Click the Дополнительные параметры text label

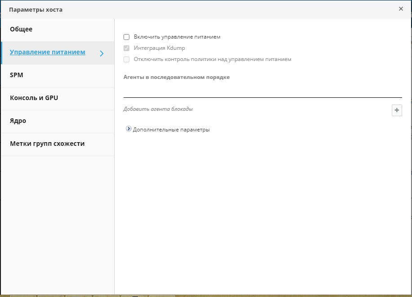pyautogui.click(x=171, y=130)
